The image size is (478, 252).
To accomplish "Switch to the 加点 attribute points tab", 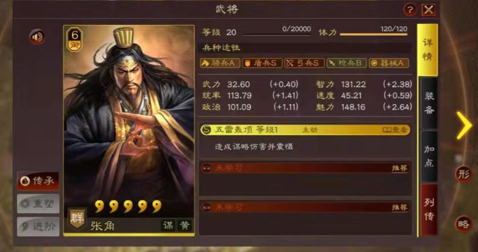I will tap(429, 156).
